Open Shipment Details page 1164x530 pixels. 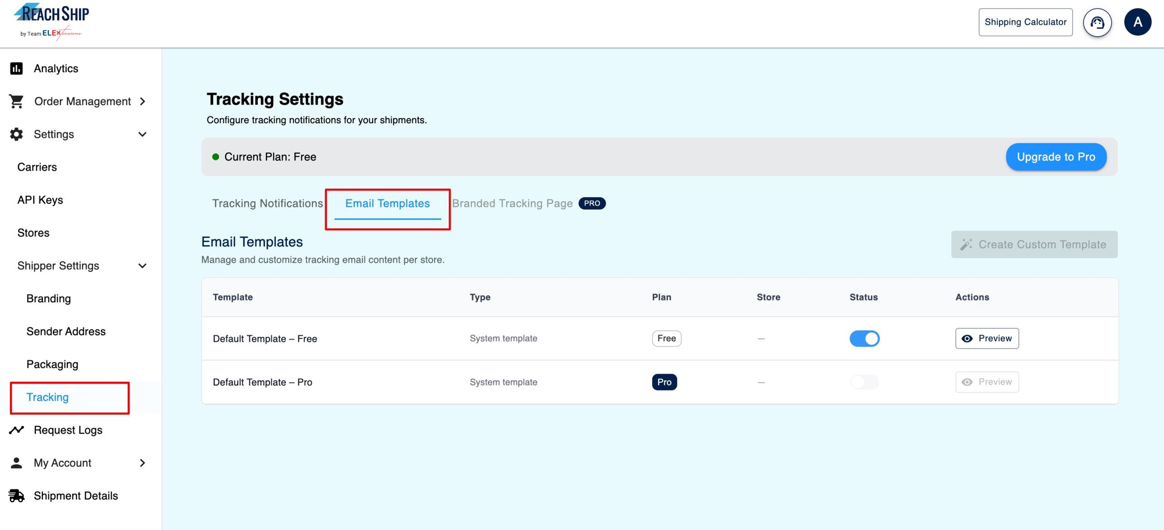point(75,495)
